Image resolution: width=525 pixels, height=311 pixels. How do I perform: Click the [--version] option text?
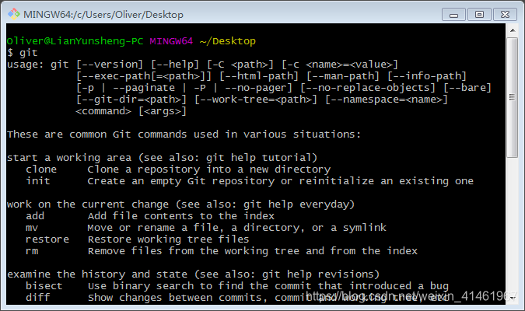coord(110,65)
